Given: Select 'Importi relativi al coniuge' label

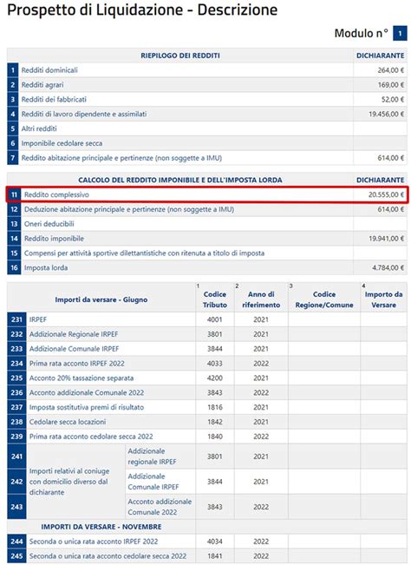Looking at the screenshot, I should (69, 482).
